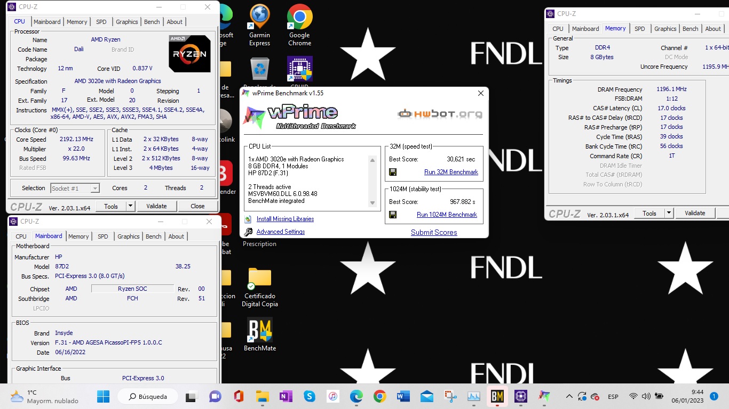Select the Certificado Digital Copia folder
729x409 pixels.
point(259,288)
